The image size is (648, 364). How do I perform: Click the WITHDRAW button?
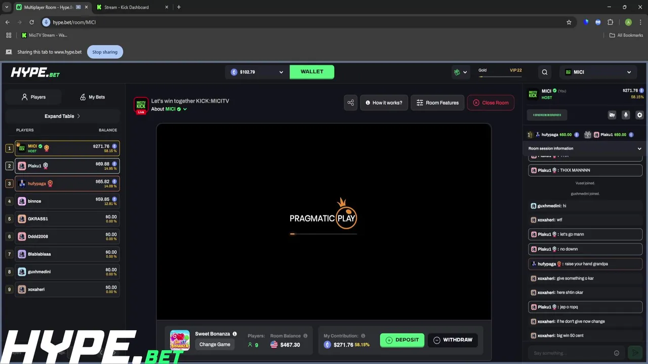click(x=453, y=340)
